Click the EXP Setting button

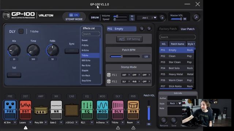coord(129,39)
